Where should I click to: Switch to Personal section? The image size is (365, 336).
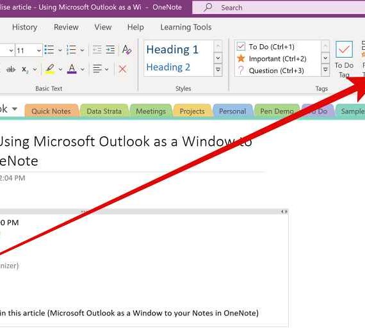click(232, 111)
